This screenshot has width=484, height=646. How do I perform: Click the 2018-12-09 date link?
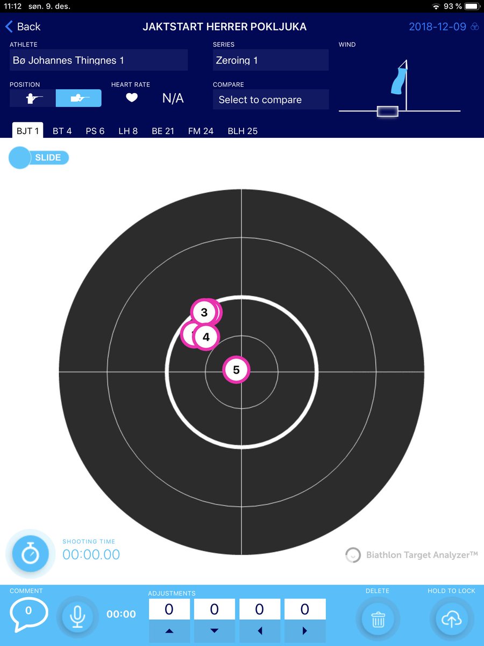(437, 26)
